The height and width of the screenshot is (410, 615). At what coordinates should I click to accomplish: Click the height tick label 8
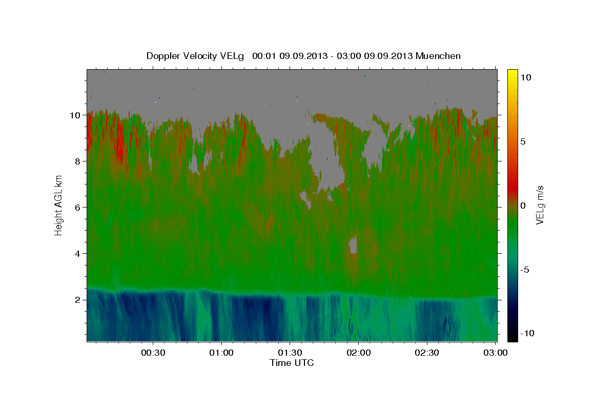point(78,161)
